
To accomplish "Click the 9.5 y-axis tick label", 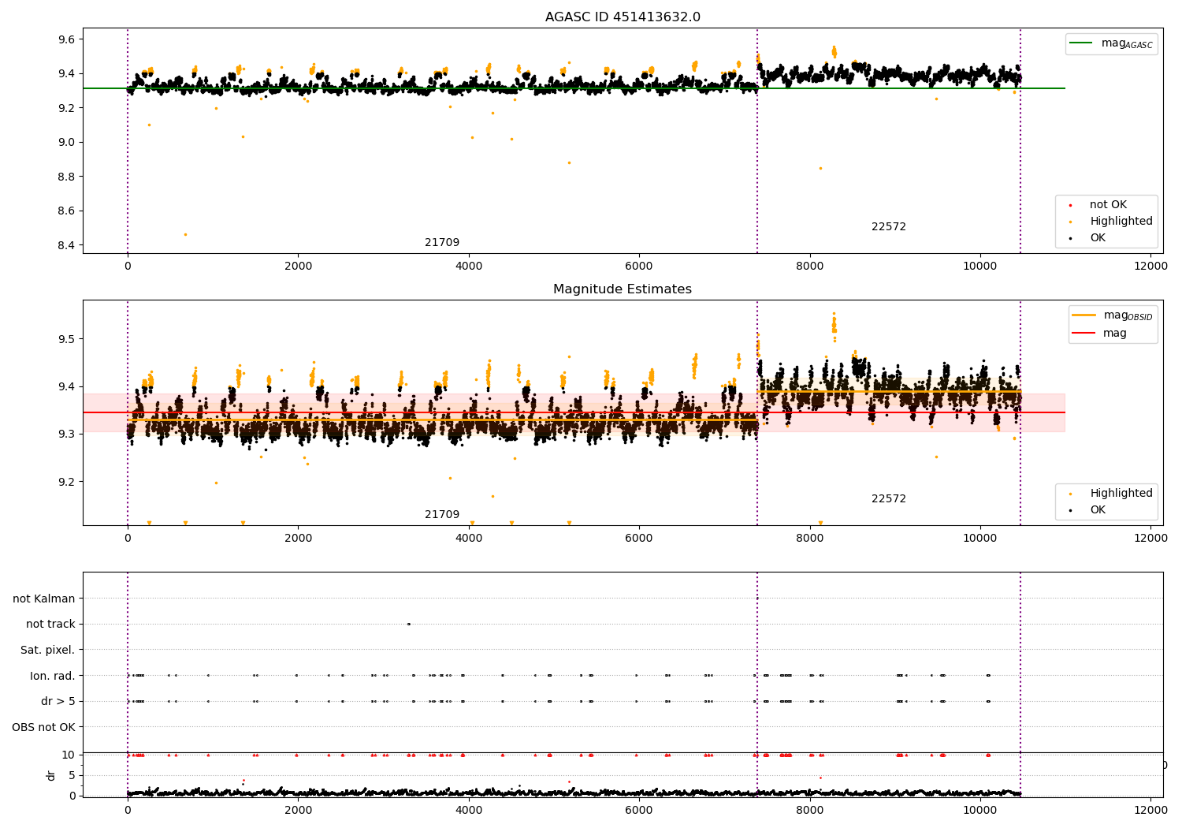I will (x=67, y=339).
